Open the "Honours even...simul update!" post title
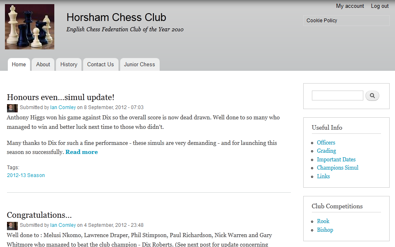 pos(61,97)
